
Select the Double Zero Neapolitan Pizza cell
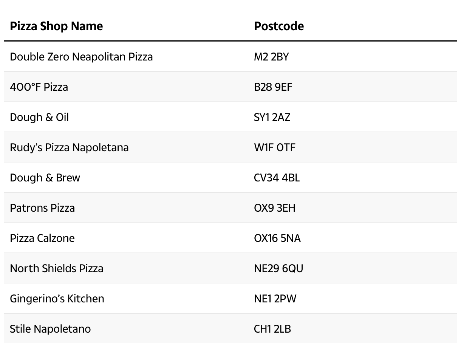81,57
